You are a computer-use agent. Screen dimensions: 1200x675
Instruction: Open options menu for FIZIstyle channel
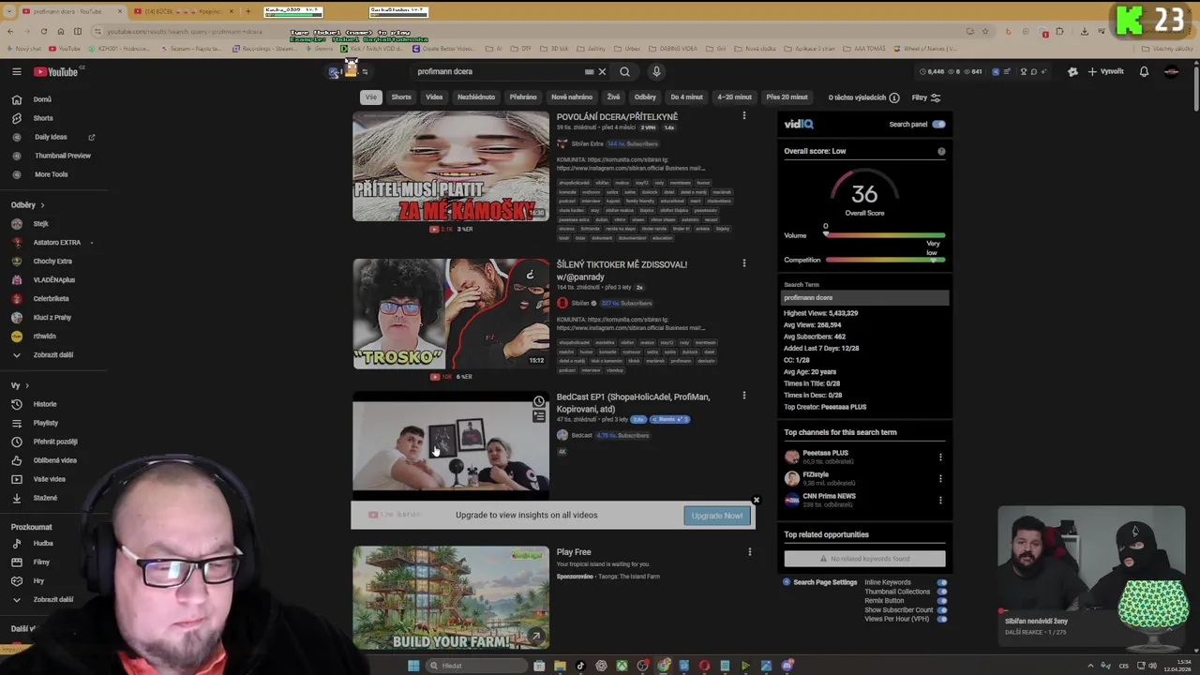click(940, 478)
